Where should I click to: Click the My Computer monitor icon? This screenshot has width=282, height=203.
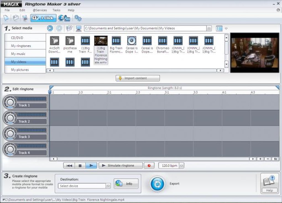coord(79,28)
